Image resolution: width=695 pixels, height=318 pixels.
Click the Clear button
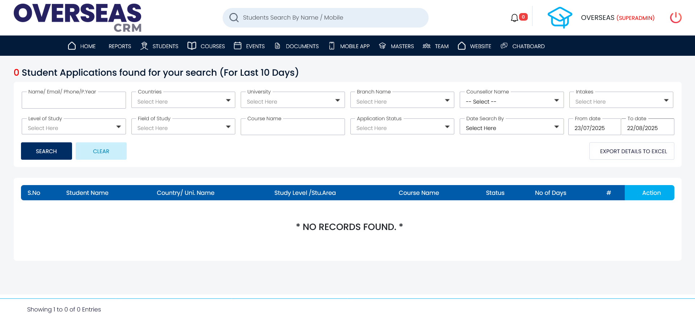point(101,151)
